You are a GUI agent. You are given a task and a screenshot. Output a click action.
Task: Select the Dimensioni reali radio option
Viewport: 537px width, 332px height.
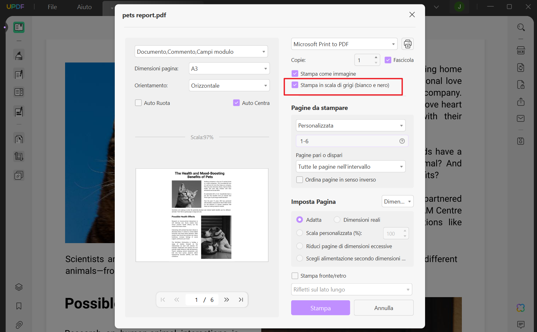coord(337,220)
